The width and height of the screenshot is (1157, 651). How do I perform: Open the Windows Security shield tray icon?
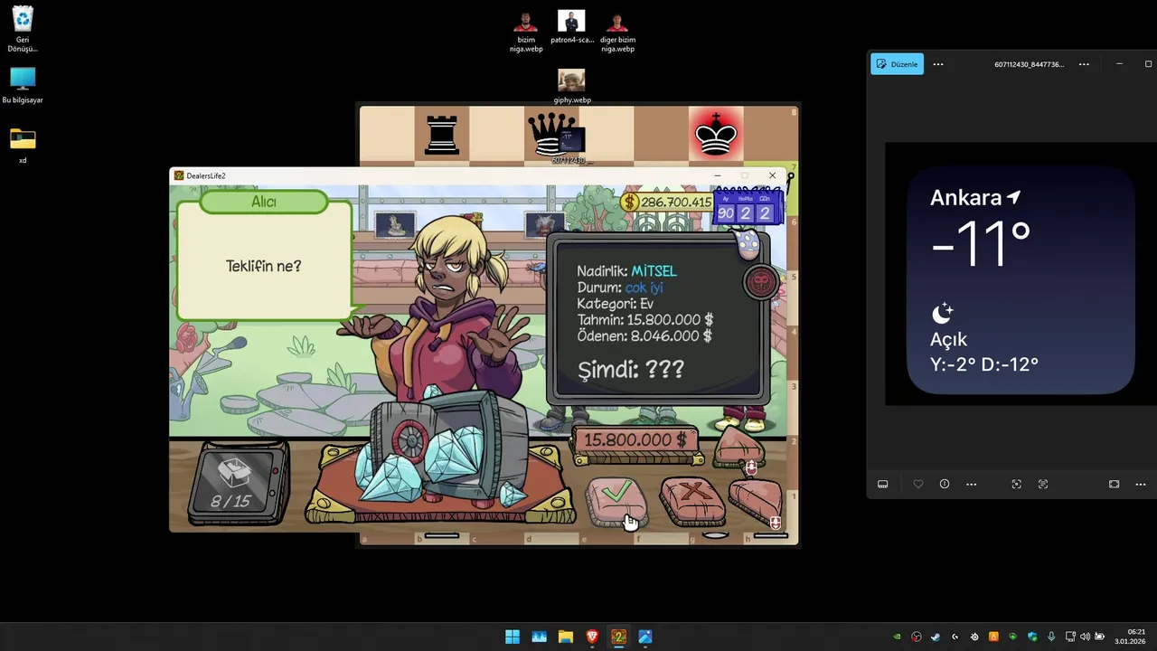click(x=1031, y=637)
